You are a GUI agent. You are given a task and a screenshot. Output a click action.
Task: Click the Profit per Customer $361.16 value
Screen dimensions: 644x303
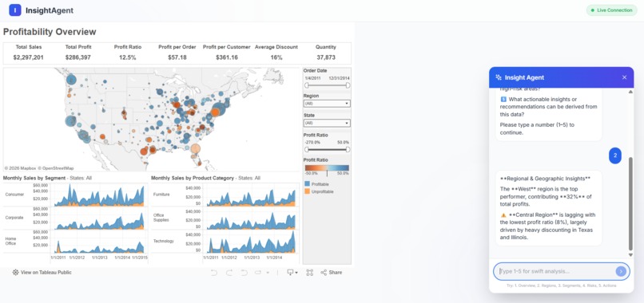point(227,57)
